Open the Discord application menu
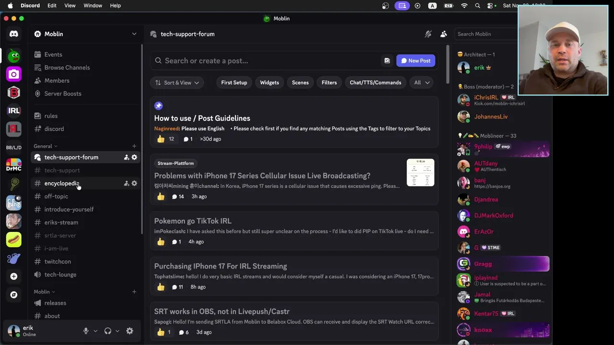The image size is (614, 345). click(30, 6)
